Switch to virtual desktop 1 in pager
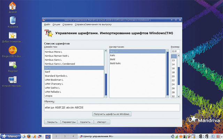 click(x=48, y=137)
